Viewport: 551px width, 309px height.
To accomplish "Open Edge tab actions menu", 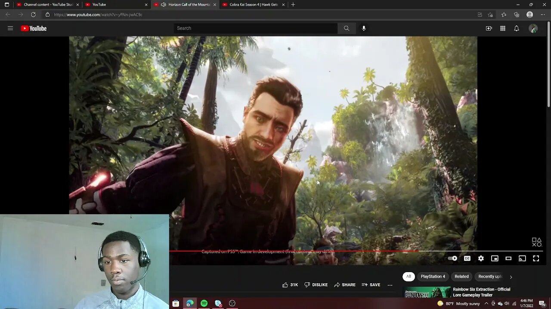I will (x=6, y=4).
